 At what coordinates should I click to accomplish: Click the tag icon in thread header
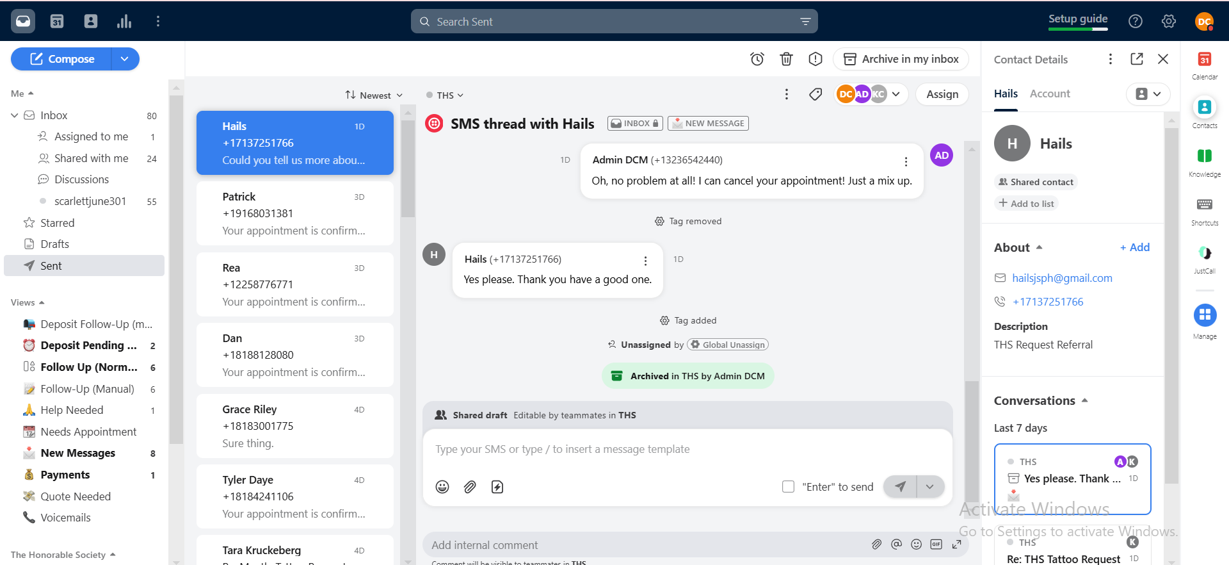tap(815, 94)
